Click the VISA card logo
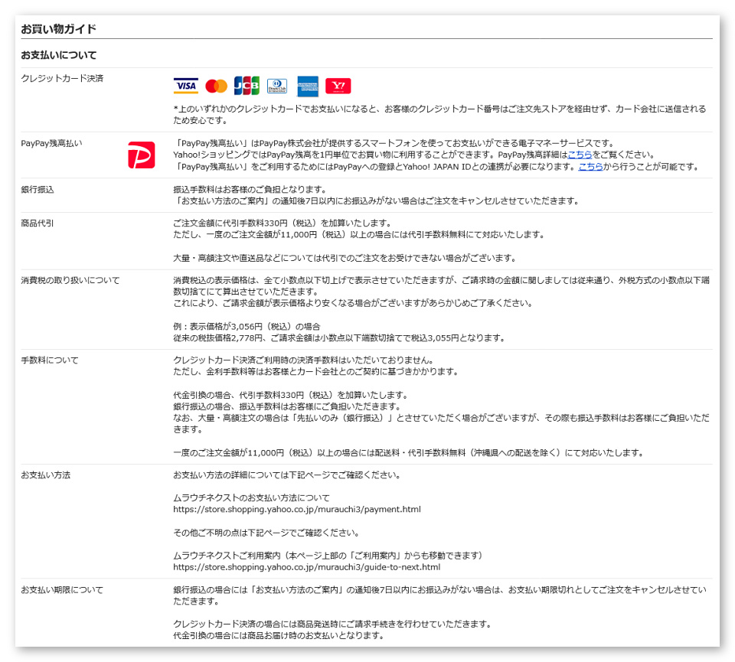Image resolution: width=735 pixels, height=662 pixels. tap(185, 86)
